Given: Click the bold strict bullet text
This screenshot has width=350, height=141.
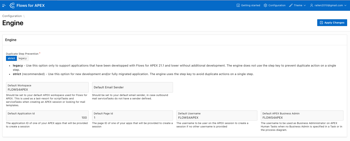Looking at the screenshot, I should point(17,74).
